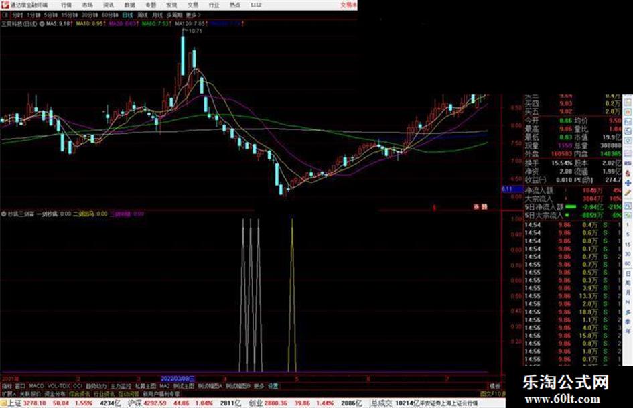633x408 pixels.
Task: Expand 更多 period options
Action: (x=193, y=15)
